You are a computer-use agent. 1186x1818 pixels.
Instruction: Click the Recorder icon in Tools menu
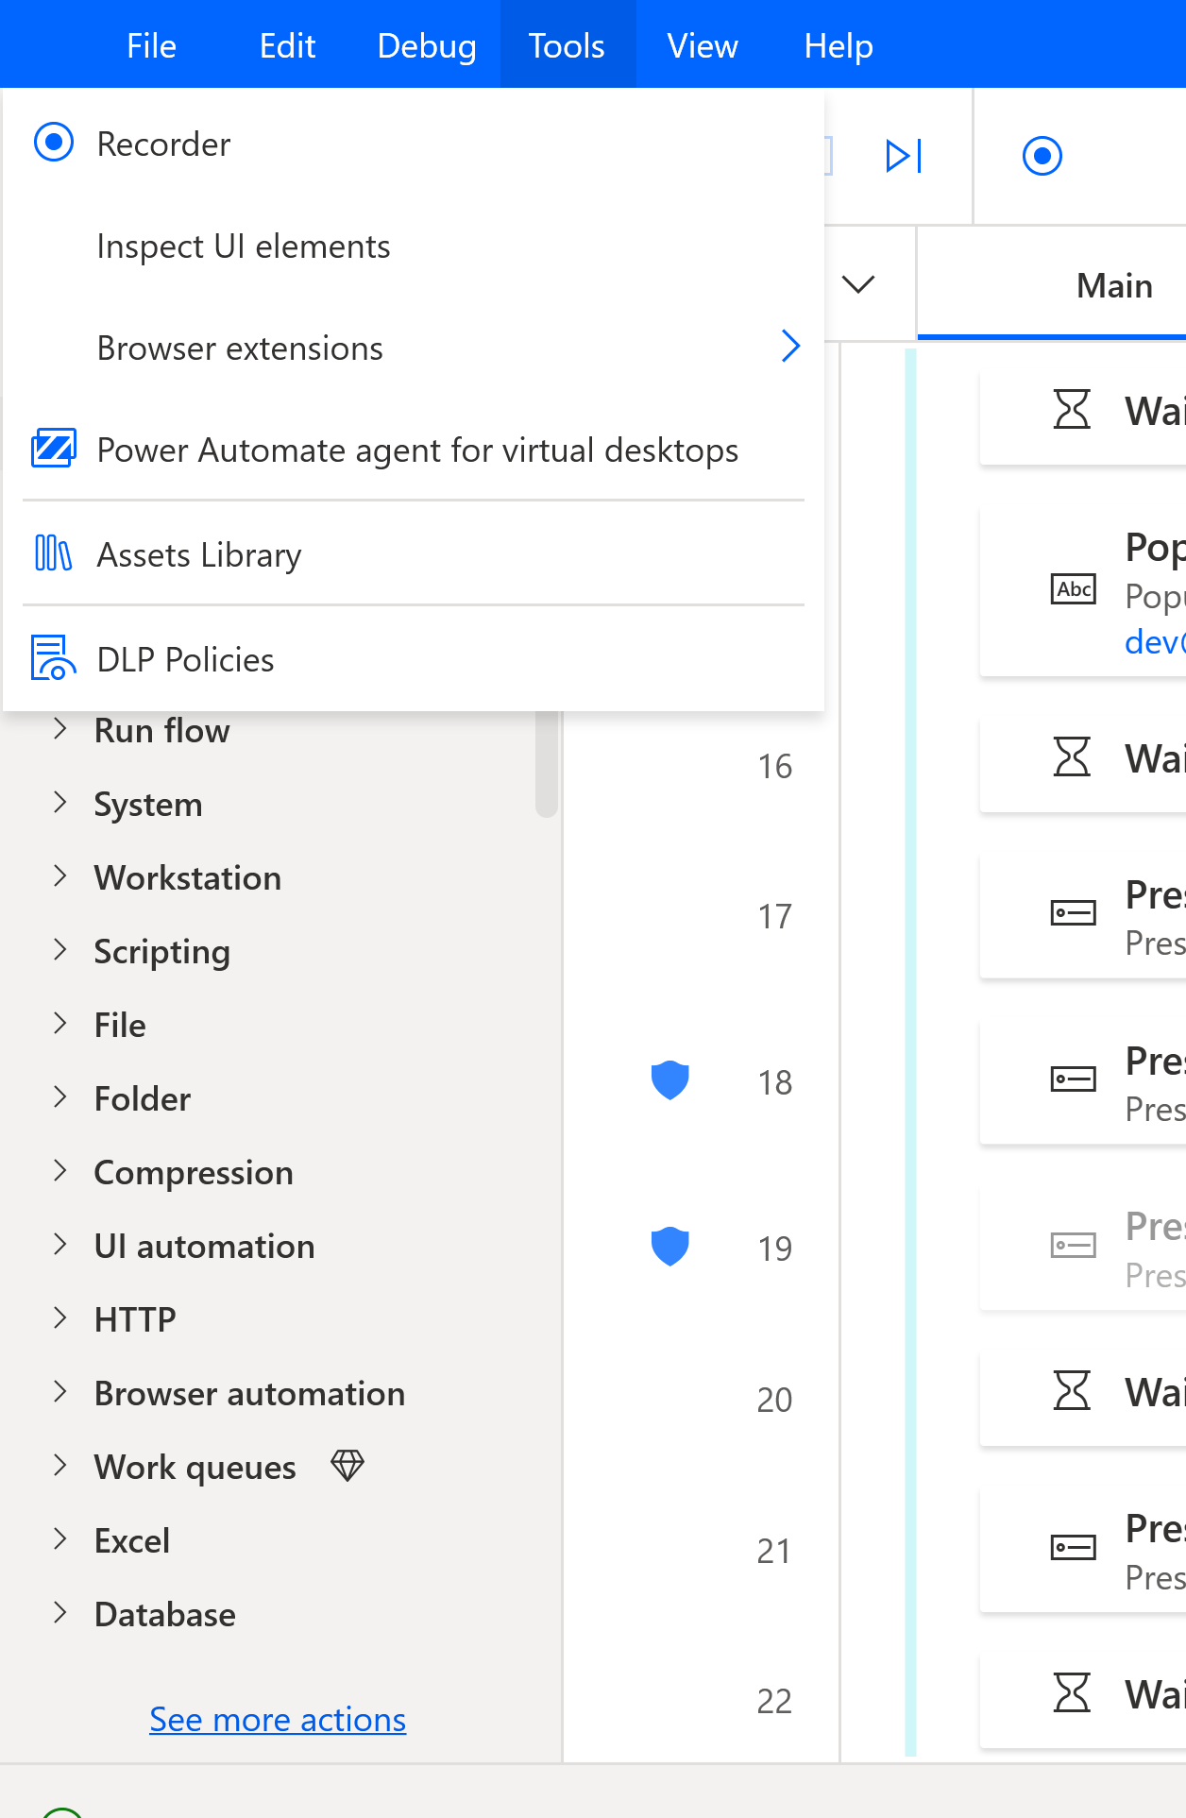pyautogui.click(x=54, y=143)
